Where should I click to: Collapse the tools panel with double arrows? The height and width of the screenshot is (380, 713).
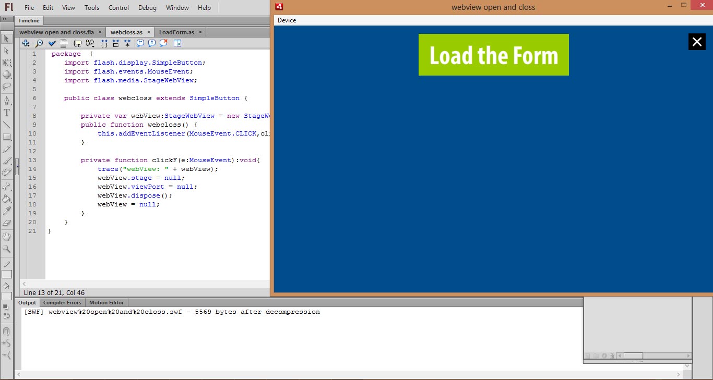(x=4, y=19)
